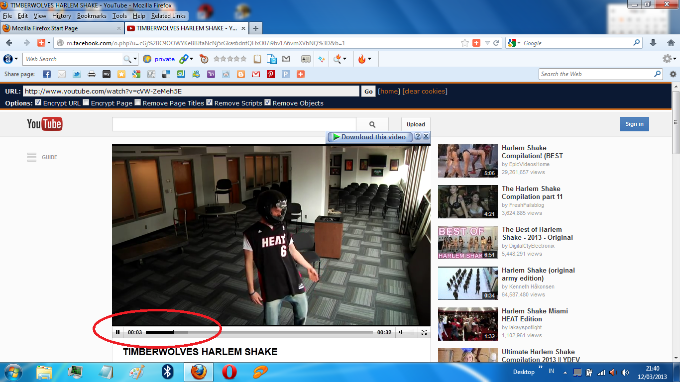
Task: Open AddThis plus button dropdown near back arrows
Action: (44, 43)
